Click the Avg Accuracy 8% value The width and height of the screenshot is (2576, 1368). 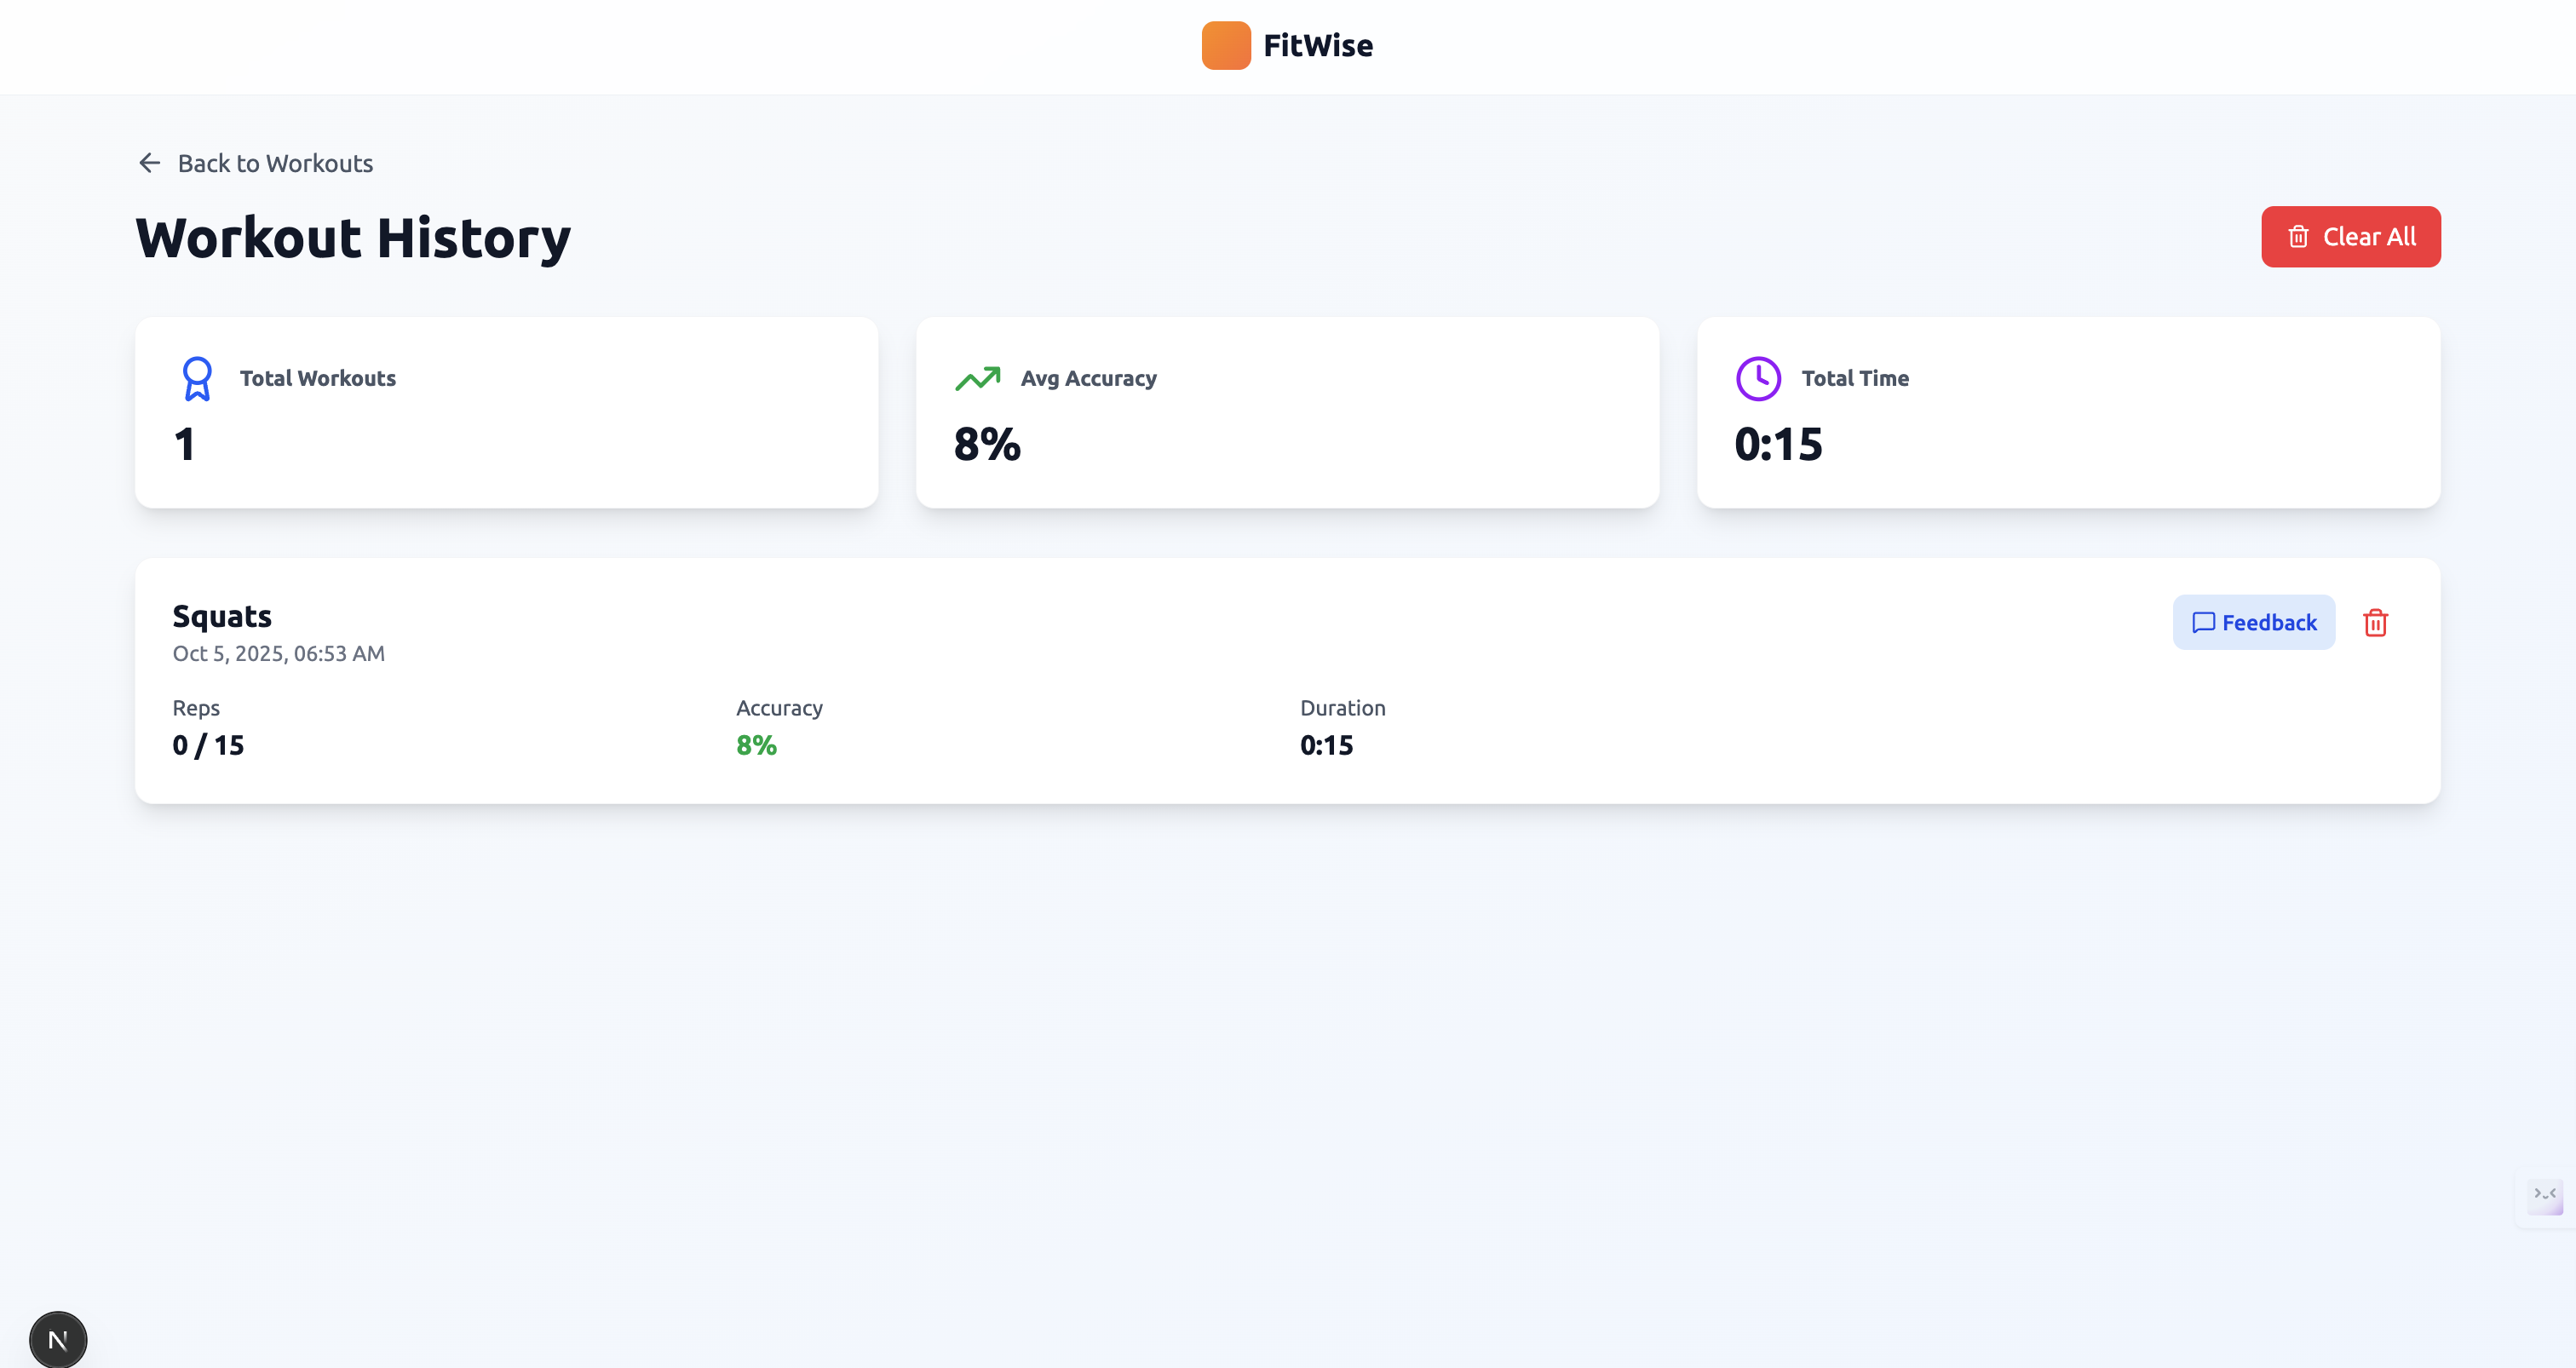(987, 444)
